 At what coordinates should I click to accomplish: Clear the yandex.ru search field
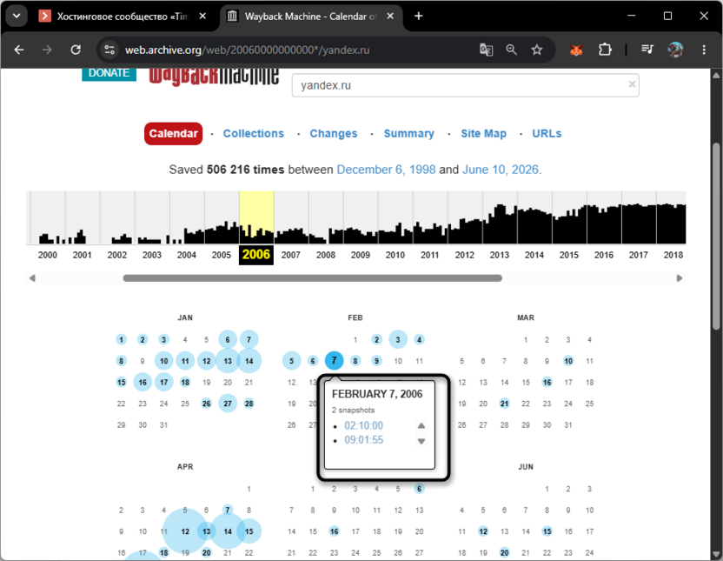(632, 84)
